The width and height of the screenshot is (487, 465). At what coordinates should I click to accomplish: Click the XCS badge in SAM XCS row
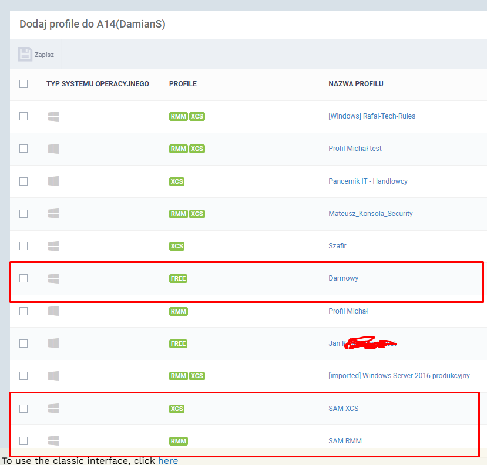(176, 409)
